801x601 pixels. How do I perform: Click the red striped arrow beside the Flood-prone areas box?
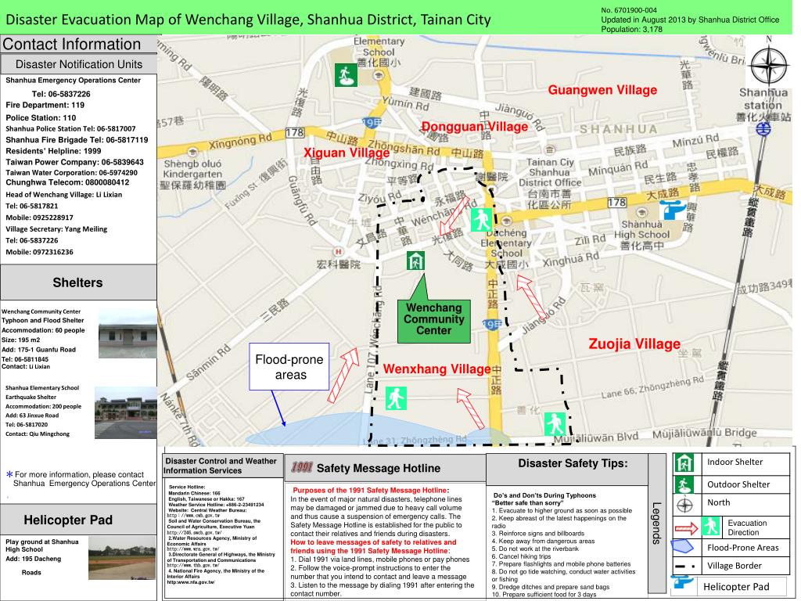(x=343, y=375)
